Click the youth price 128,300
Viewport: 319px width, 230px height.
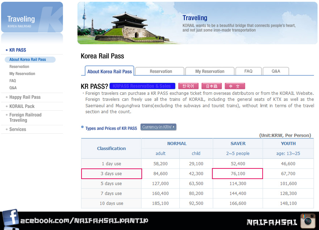288,194
